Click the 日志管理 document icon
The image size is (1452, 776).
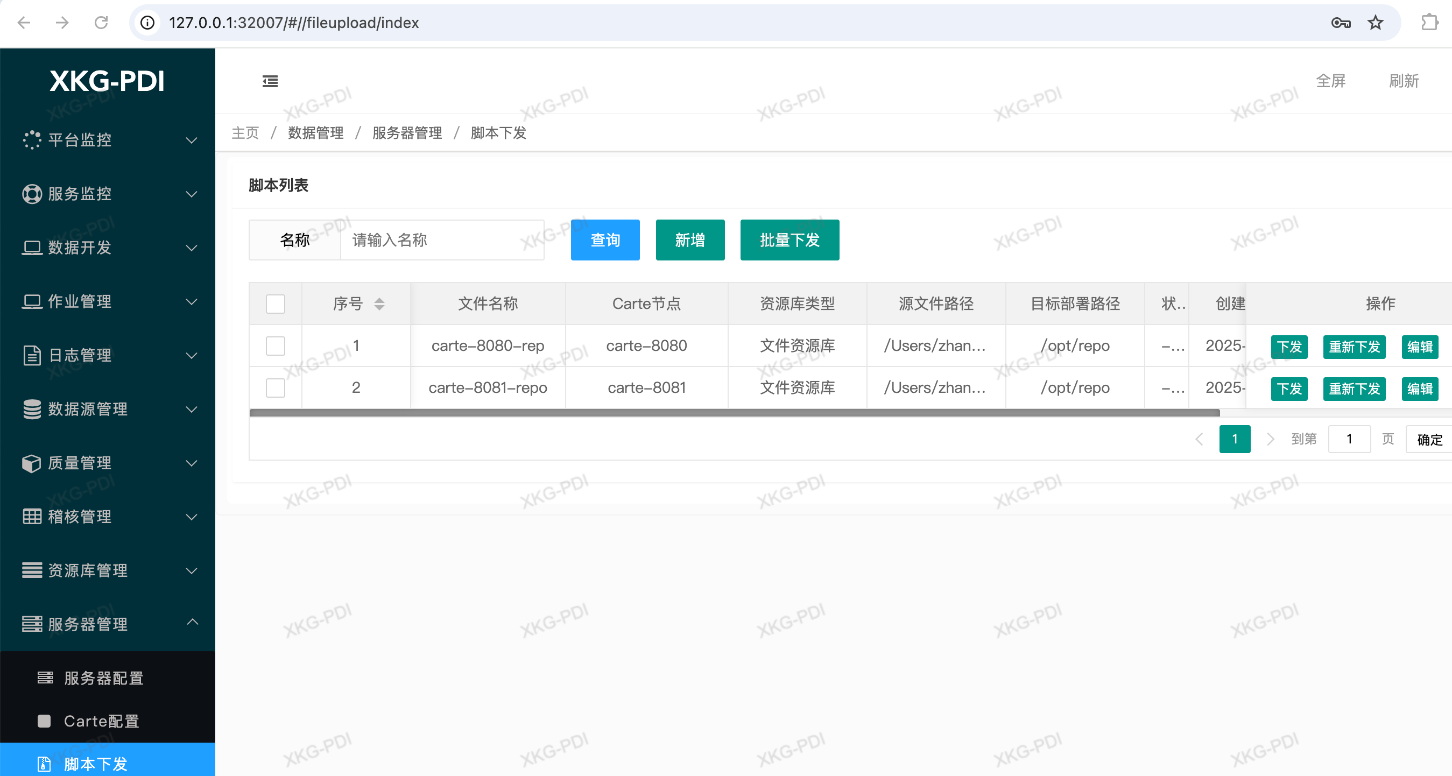(x=32, y=356)
